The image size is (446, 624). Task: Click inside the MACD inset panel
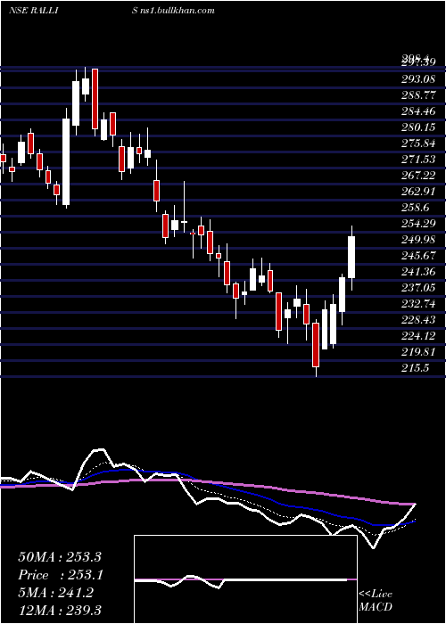[x=245, y=579]
